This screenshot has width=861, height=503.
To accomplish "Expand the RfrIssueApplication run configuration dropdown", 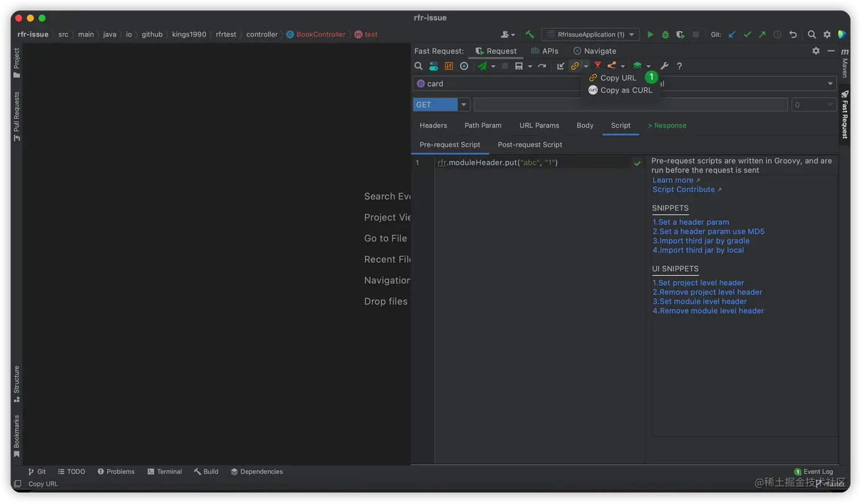I will click(632, 35).
